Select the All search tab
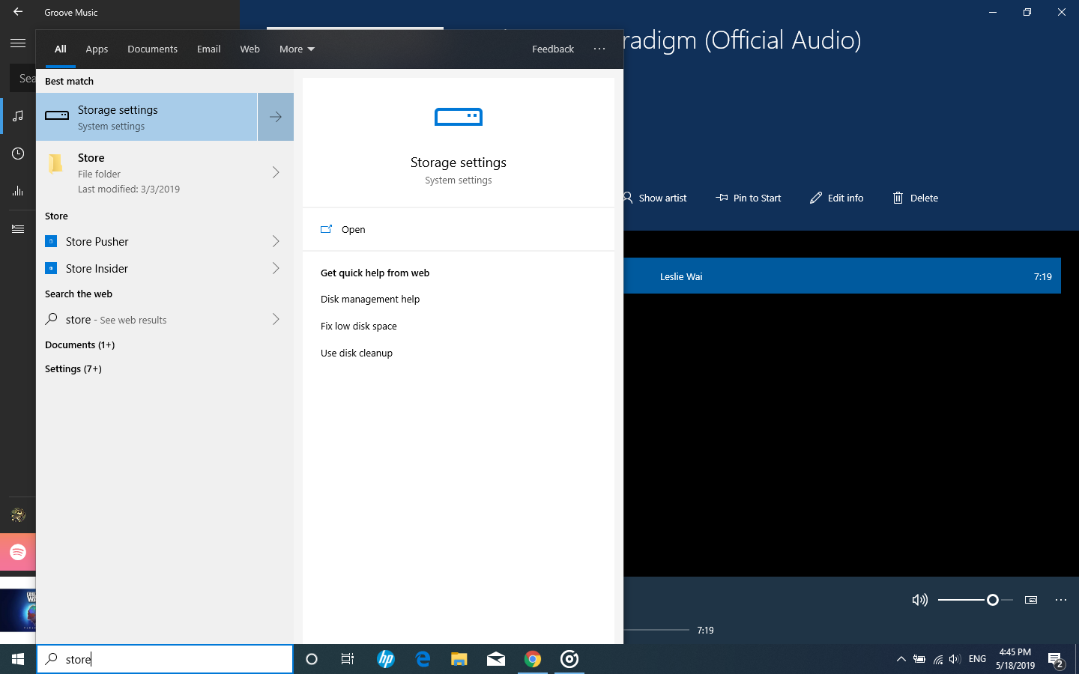1079x674 pixels. pyautogui.click(x=61, y=49)
